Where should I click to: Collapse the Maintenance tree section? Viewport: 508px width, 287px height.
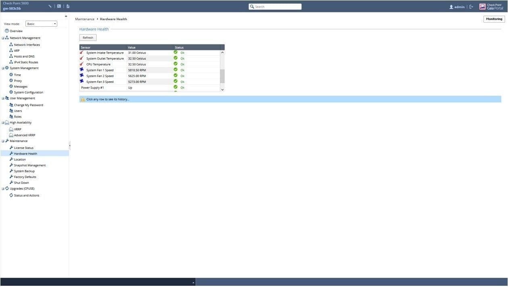[3, 141]
